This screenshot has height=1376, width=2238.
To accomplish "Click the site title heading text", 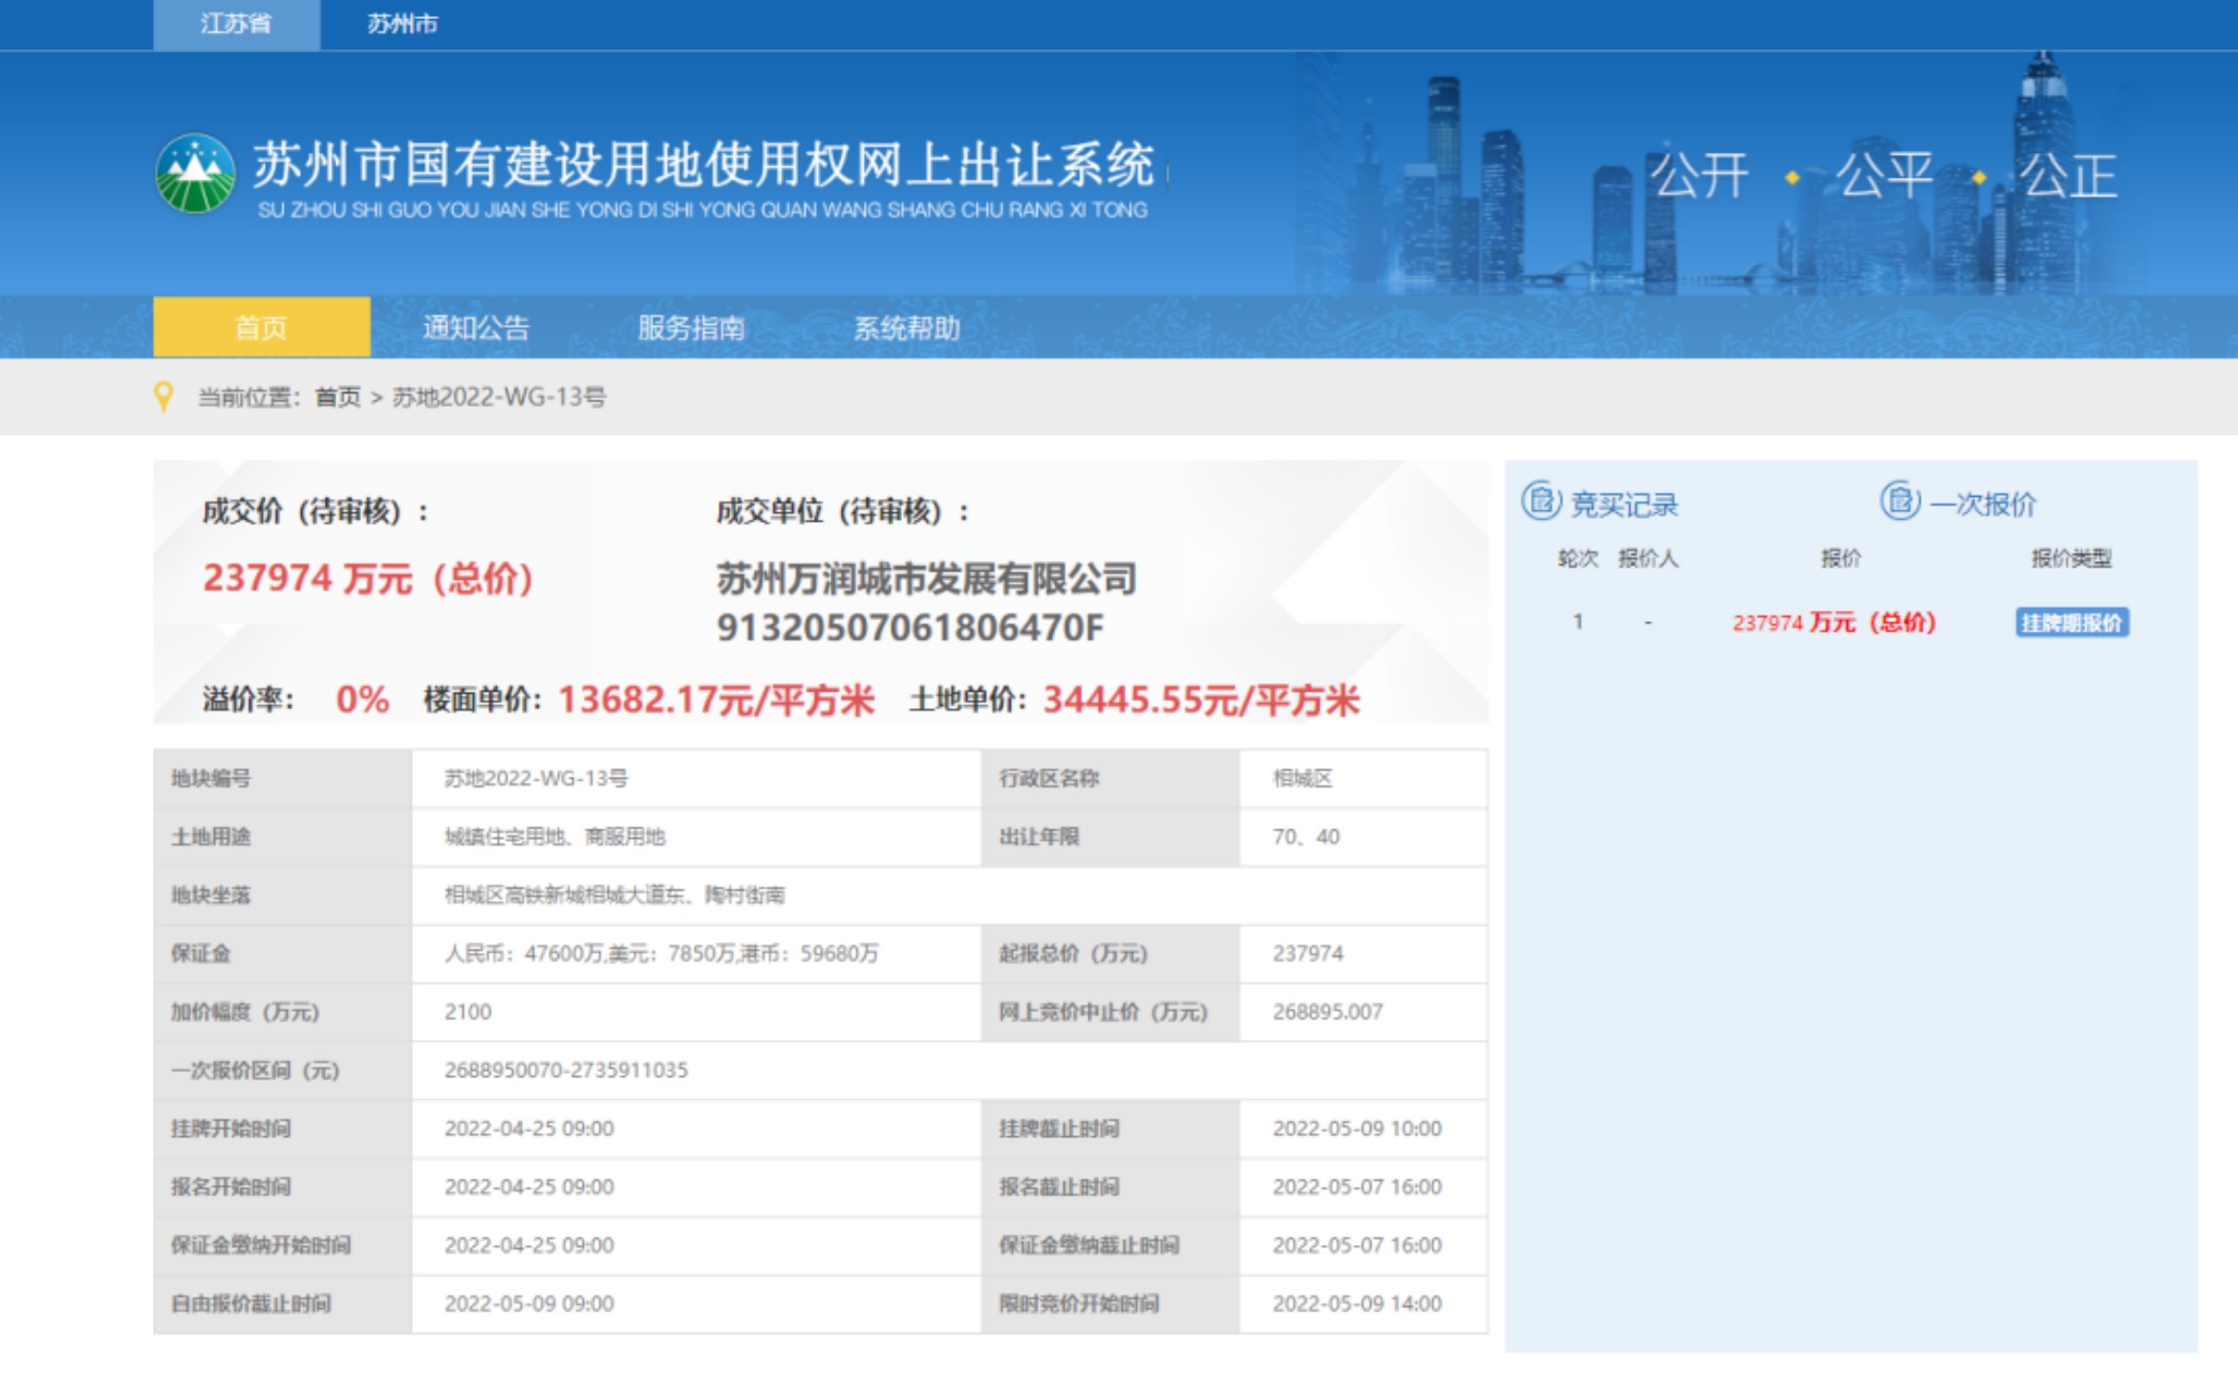I will (x=703, y=164).
